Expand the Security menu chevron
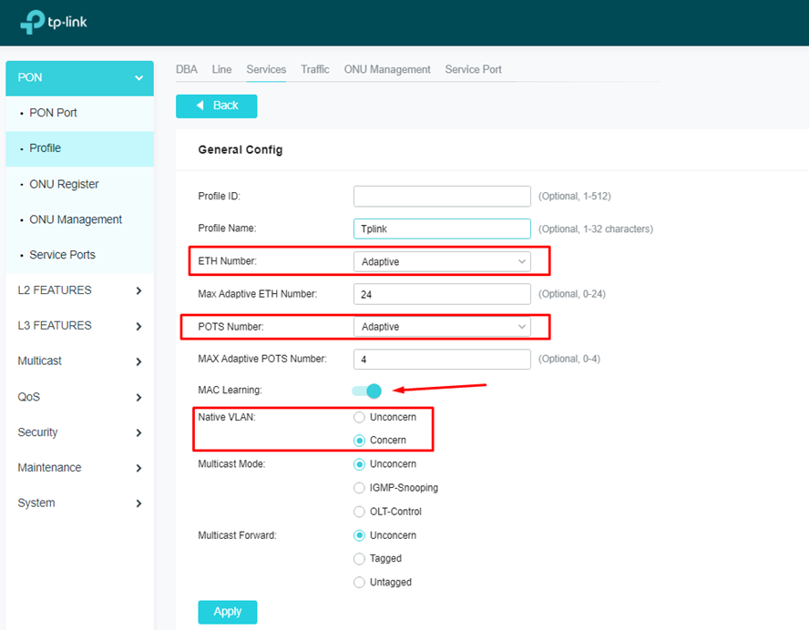Viewport: 809px width, 630px height. (138, 433)
